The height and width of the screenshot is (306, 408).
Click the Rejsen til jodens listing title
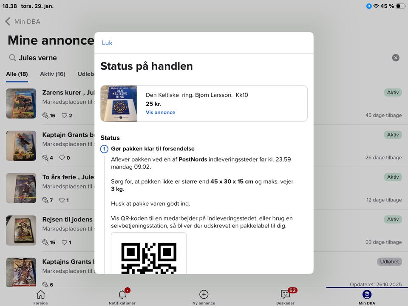(x=68, y=220)
